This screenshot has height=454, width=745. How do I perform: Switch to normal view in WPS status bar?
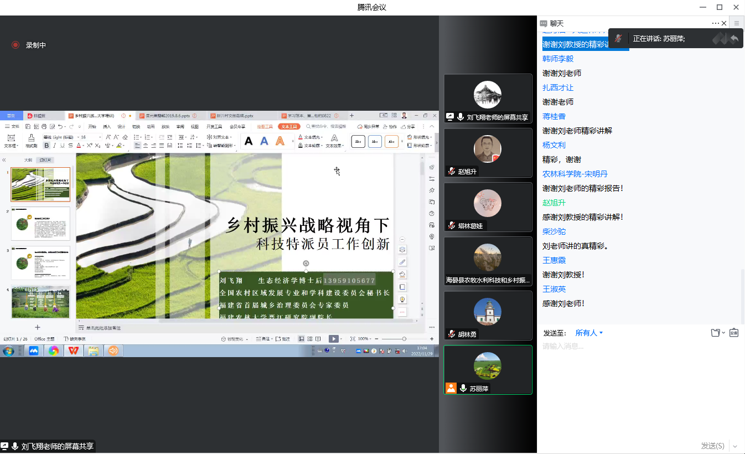(302, 339)
